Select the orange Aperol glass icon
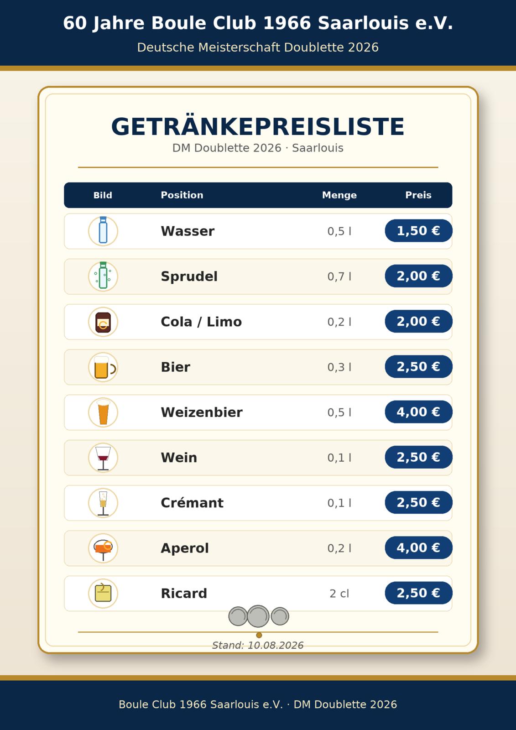 103,548
